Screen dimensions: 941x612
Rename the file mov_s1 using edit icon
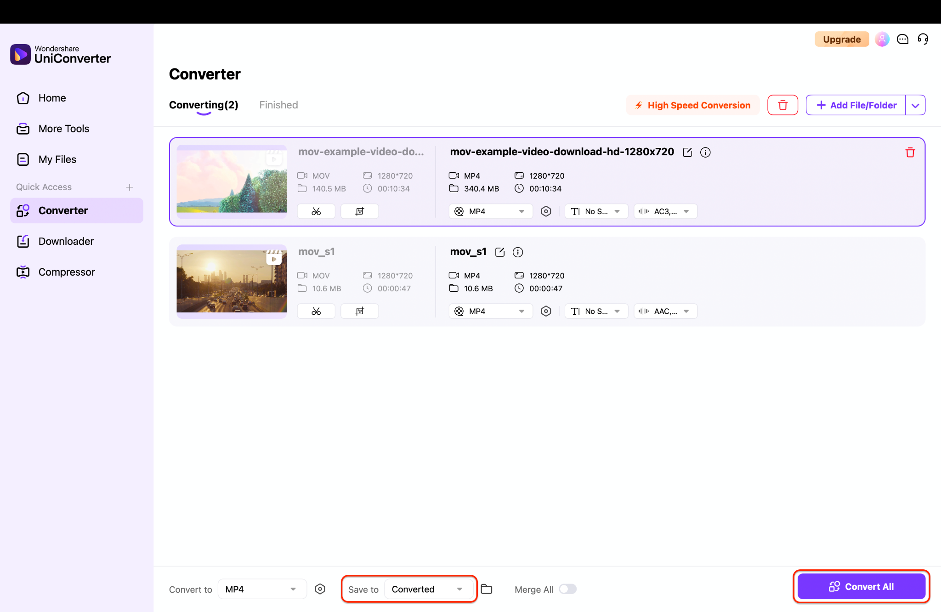pyautogui.click(x=500, y=252)
